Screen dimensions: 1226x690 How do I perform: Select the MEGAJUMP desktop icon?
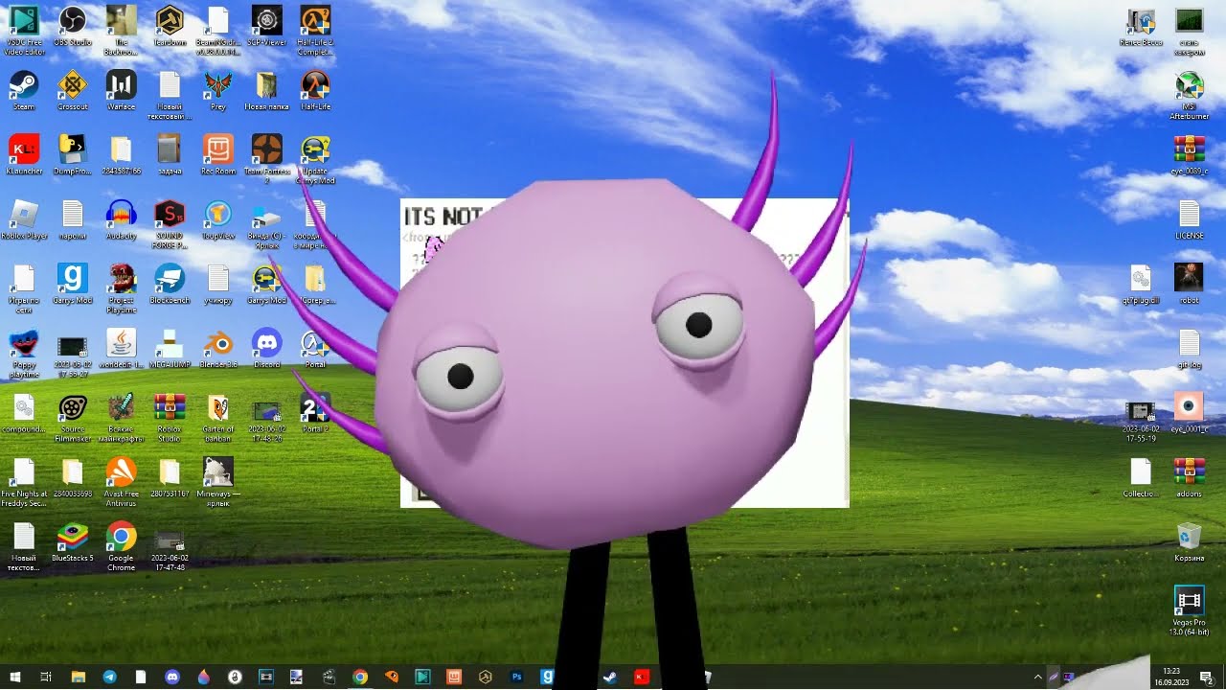(170, 349)
